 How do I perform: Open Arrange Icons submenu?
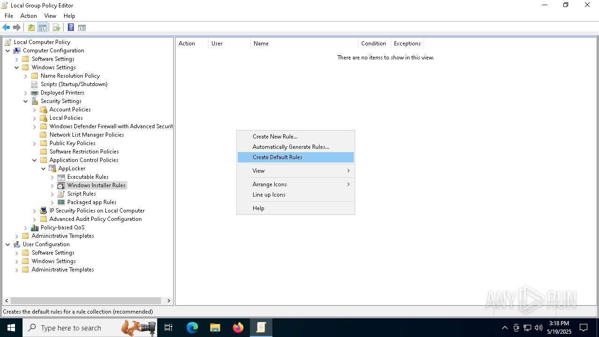[296, 184]
